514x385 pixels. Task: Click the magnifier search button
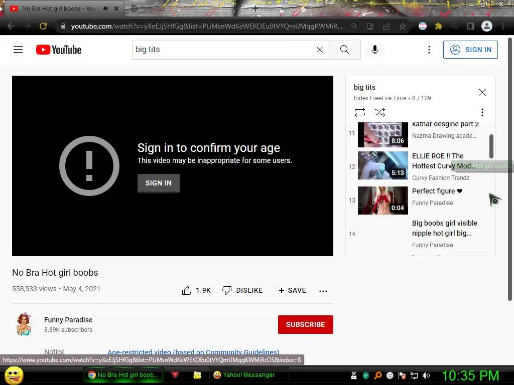click(344, 50)
